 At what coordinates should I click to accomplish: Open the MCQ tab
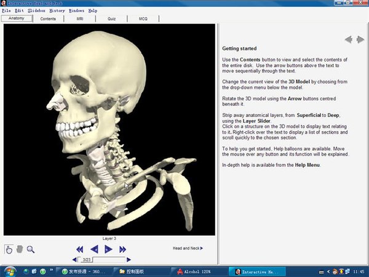143,18
